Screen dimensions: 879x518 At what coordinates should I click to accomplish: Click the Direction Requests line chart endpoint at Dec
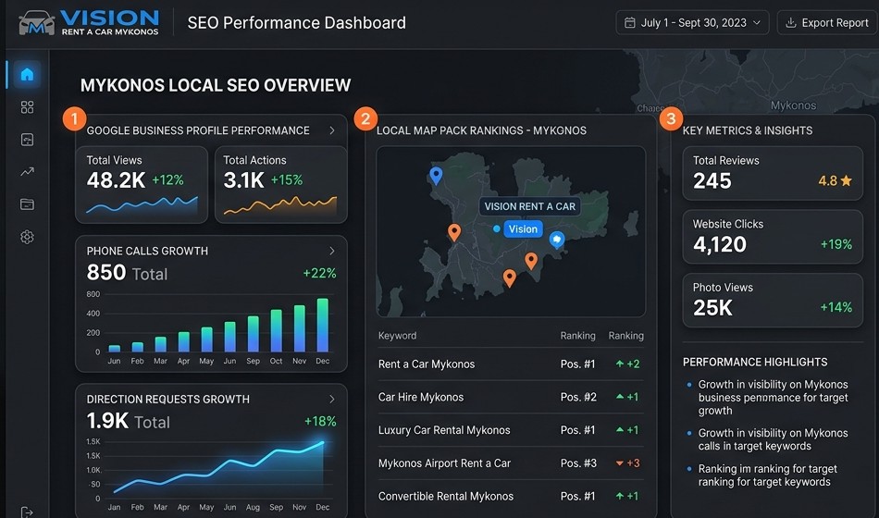(x=322, y=443)
